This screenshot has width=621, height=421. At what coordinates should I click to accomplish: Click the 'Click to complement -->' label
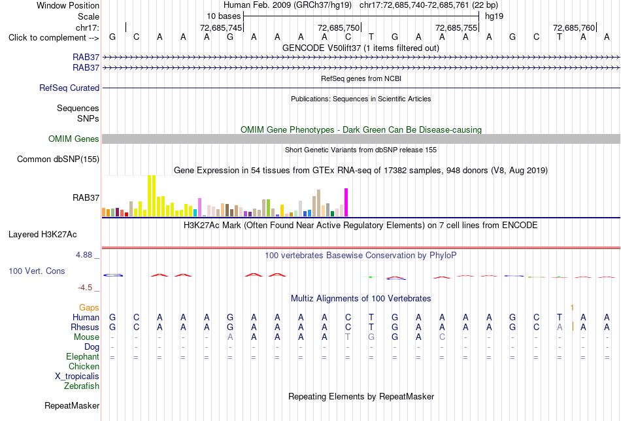click(x=54, y=38)
